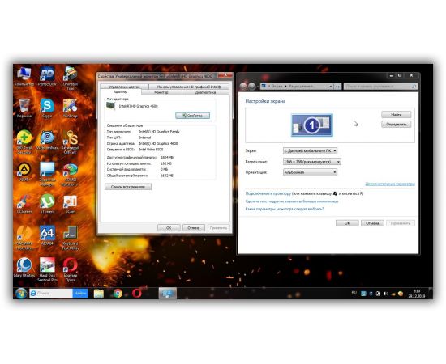Viewport: 446px width, 364px height.
Task: Focus the control panel search field
Action: [380, 86]
